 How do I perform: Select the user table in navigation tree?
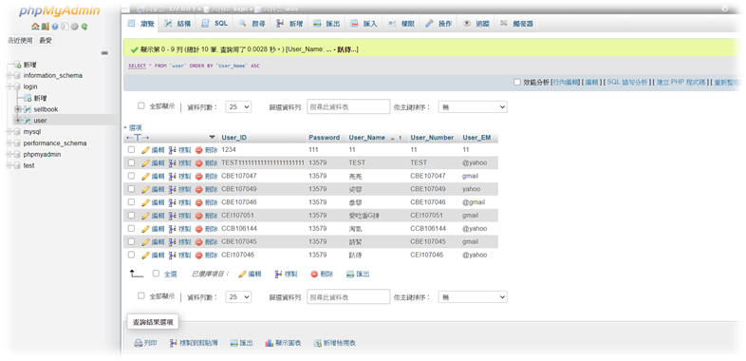click(40, 121)
